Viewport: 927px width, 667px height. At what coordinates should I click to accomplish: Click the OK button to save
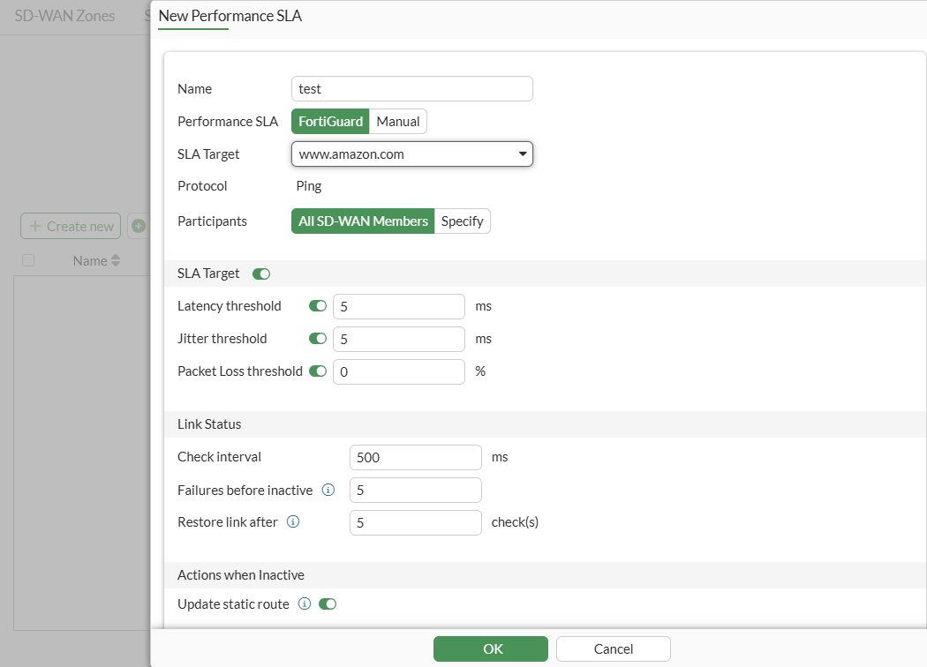coord(490,648)
